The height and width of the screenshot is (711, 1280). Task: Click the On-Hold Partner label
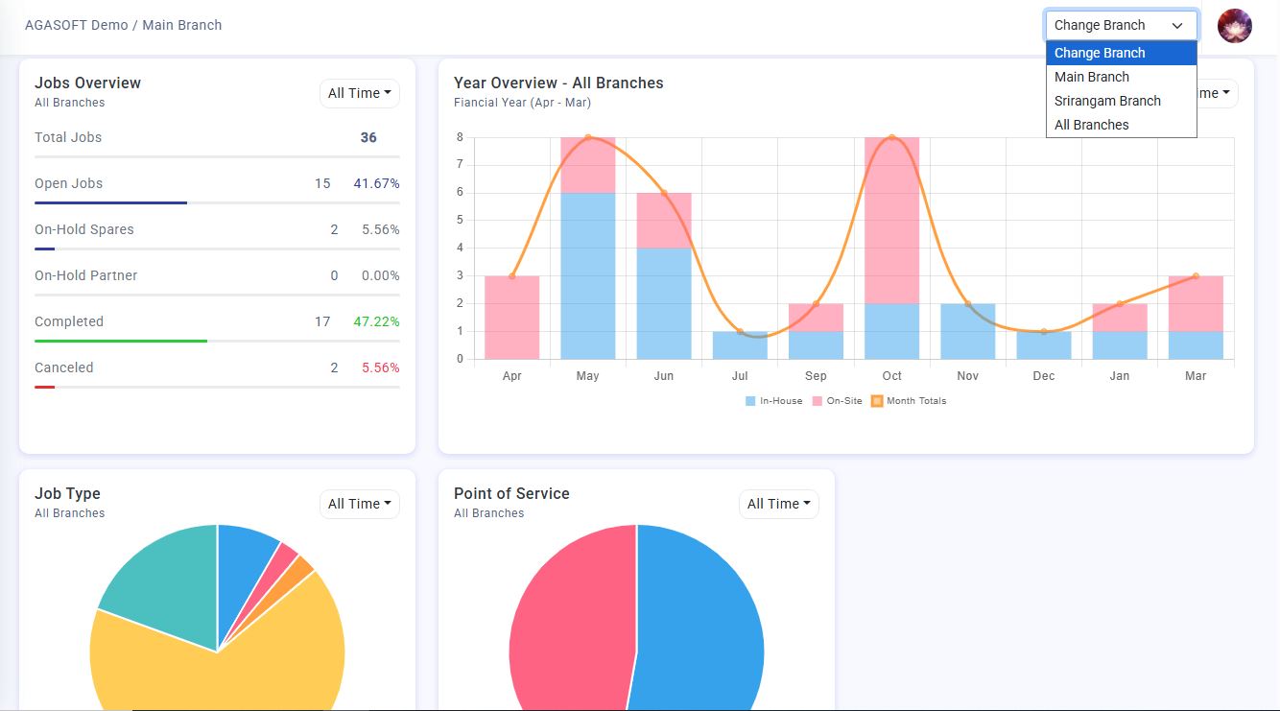pyautogui.click(x=86, y=275)
